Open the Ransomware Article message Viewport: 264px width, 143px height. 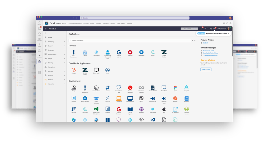pyautogui.click(x=209, y=51)
